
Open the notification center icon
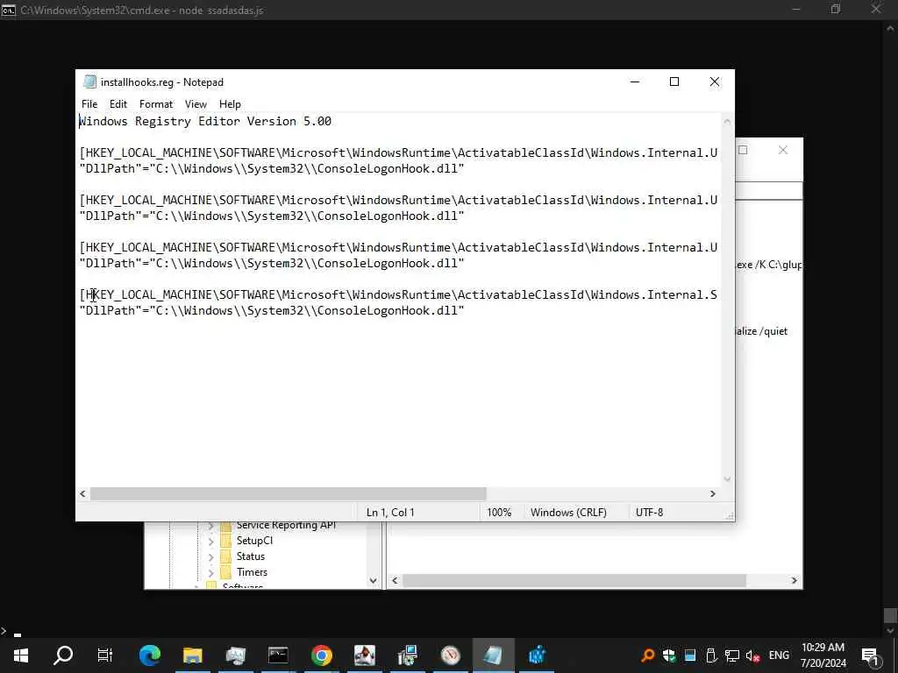[871, 656]
